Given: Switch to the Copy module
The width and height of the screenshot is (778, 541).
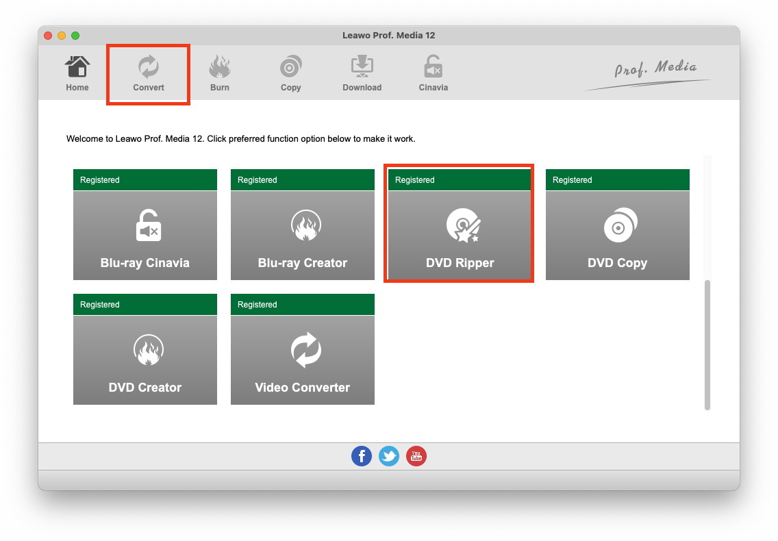Looking at the screenshot, I should pyautogui.click(x=291, y=73).
